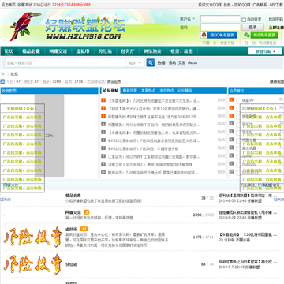
Task: Click the hot search keyword discuz
Action: [192, 63]
